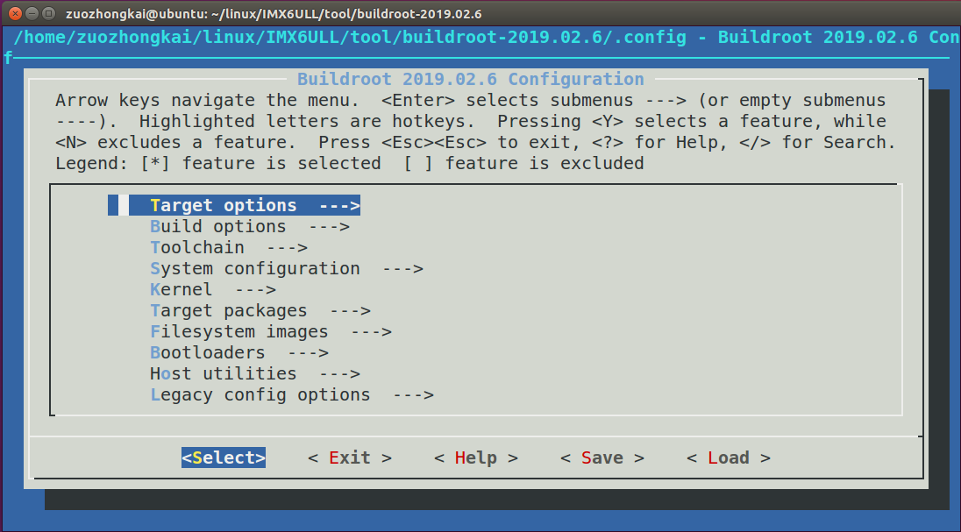Image resolution: width=961 pixels, height=532 pixels.
Task: Click the 'Arrow keys navigate the menu' text
Action: pos(208,101)
